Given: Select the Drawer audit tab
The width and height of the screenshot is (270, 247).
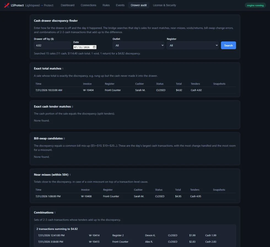Looking at the screenshot, I should click(x=139, y=5).
